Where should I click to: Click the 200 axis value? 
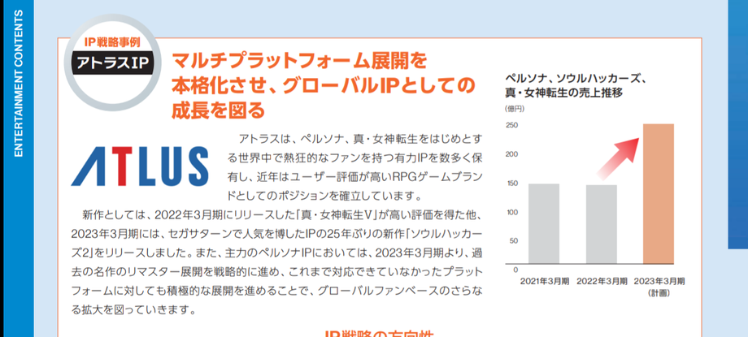coord(512,154)
